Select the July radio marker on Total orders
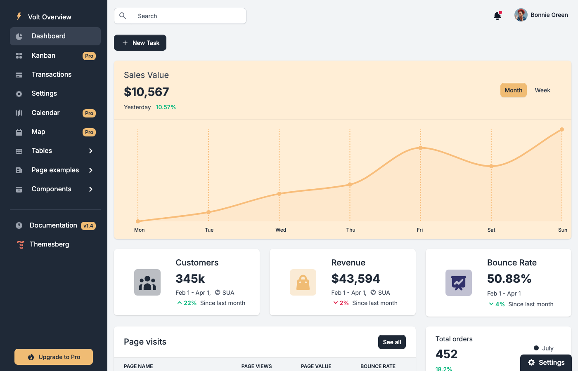Viewport: 578px width, 371px height. coord(536,348)
